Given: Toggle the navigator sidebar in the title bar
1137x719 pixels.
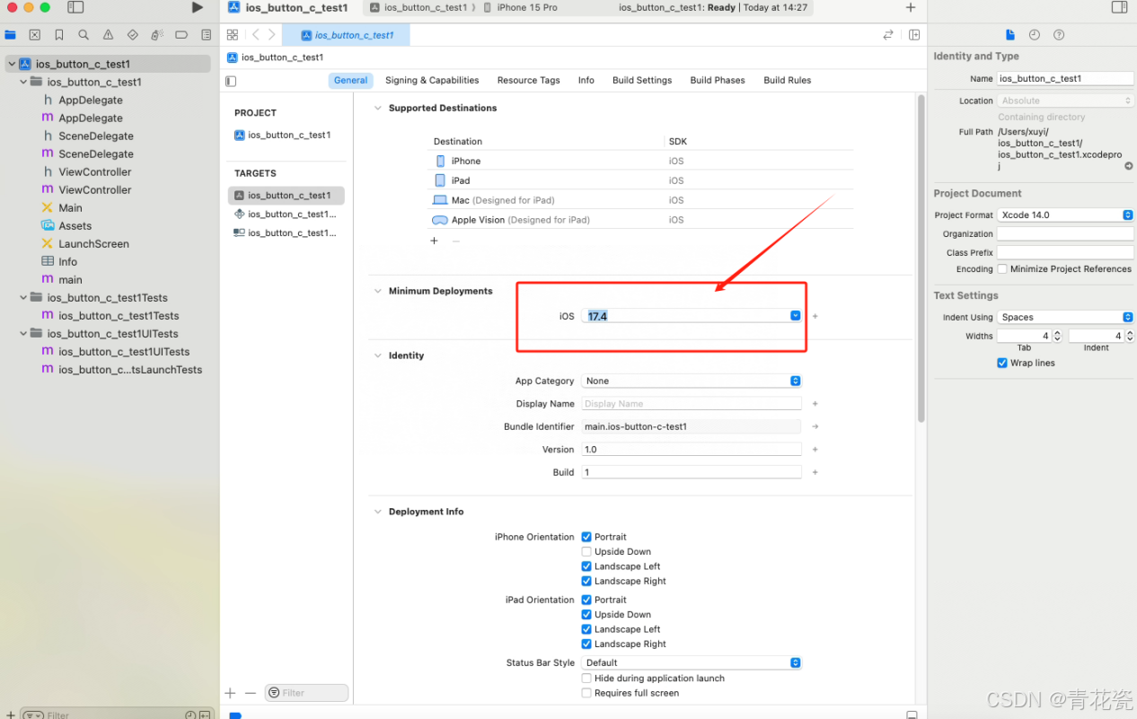Looking at the screenshot, I should click(75, 7).
